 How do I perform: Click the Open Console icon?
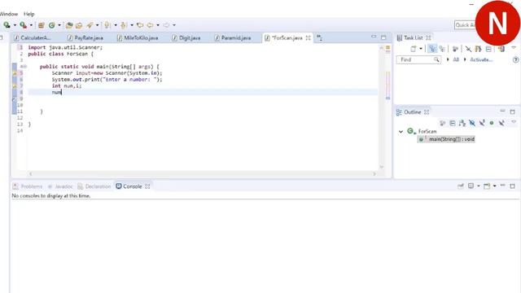coord(487,186)
